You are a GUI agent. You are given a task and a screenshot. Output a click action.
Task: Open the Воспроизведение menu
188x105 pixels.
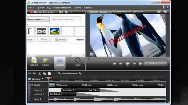tap(62, 8)
